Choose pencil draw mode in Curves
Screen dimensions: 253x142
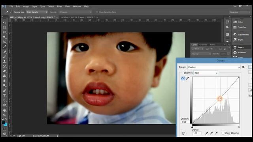pos(187,78)
